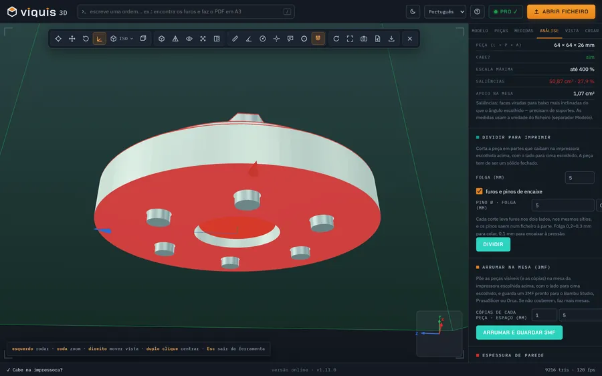Select the crosshair point tool
The width and height of the screenshot is (602, 376).
(276, 38)
